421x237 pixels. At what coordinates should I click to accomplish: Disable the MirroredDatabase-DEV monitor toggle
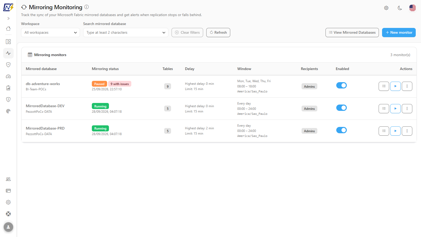tap(342, 108)
